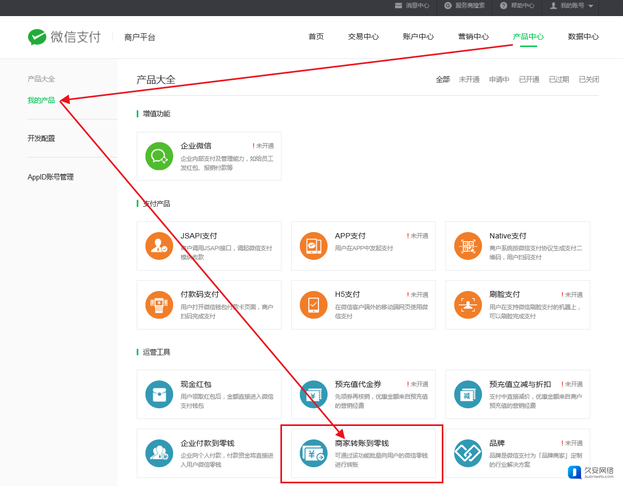623x486 pixels.
Task: Open the Native支付 product title
Action: [508, 236]
